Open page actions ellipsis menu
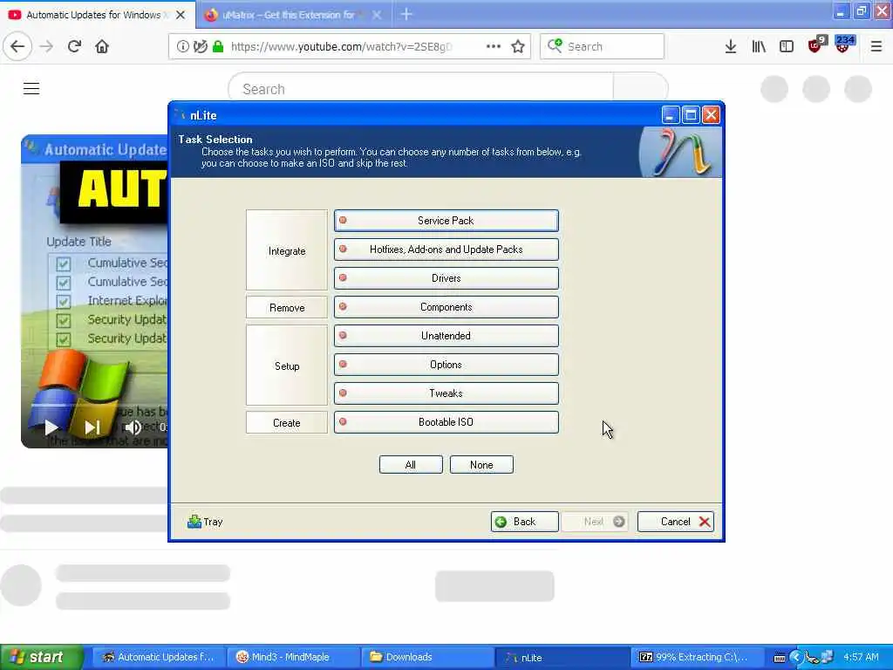Image resolution: width=893 pixels, height=670 pixels. tap(494, 46)
